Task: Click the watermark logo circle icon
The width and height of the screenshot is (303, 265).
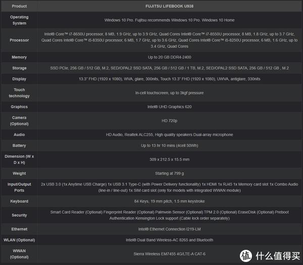Action: (x=246, y=256)
